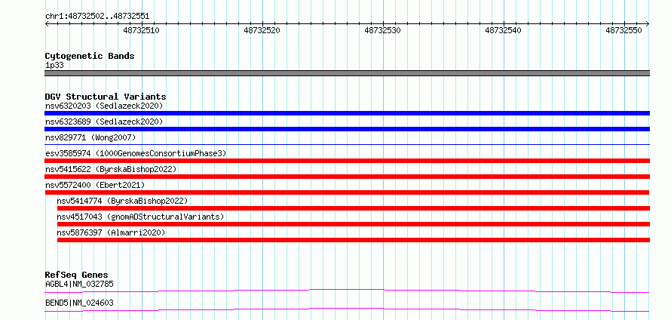671x320 pixels.
Task: Click ruler position 48732520
Action: tap(262, 30)
